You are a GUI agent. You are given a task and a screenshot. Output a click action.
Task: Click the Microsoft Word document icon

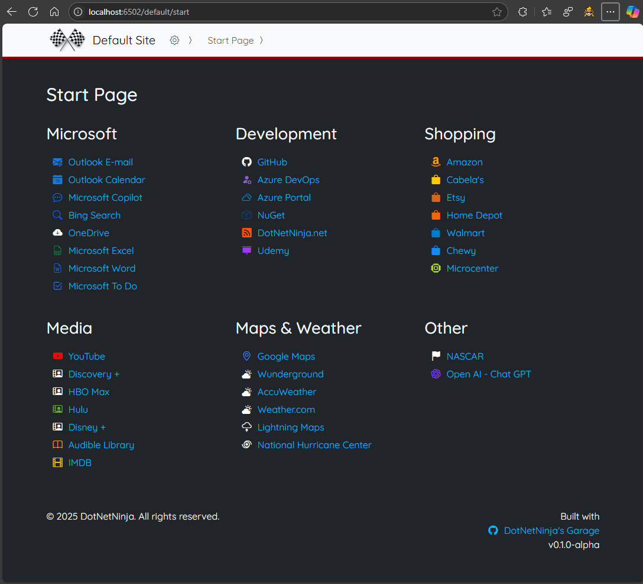58,268
